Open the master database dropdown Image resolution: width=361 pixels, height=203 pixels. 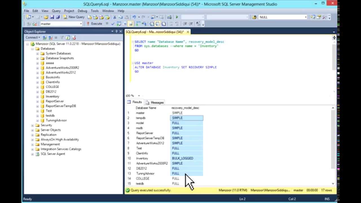(x=81, y=24)
